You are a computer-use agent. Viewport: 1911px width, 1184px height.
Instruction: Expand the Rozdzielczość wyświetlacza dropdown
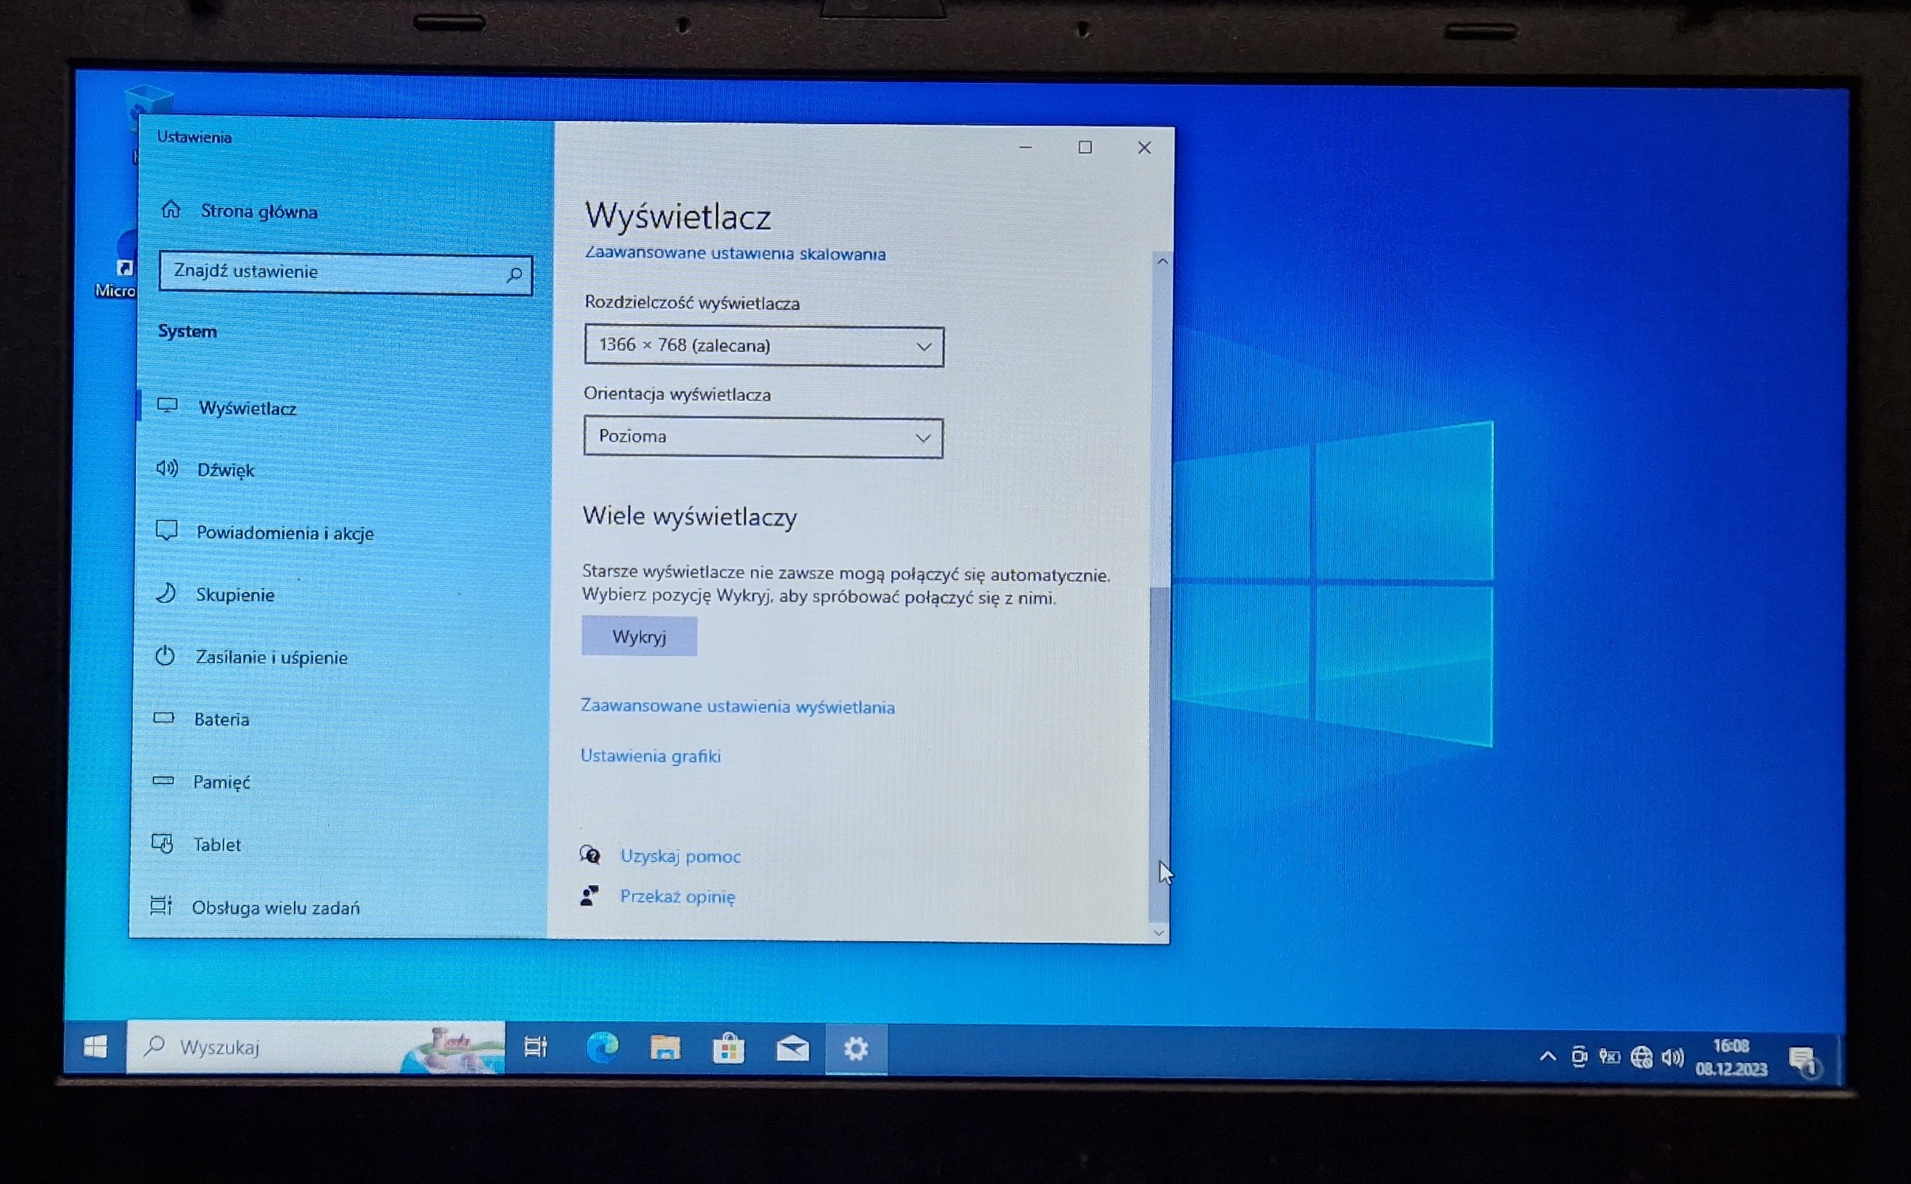click(x=763, y=346)
